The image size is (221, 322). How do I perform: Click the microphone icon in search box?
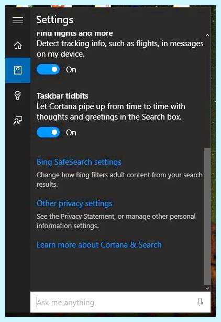point(200,302)
